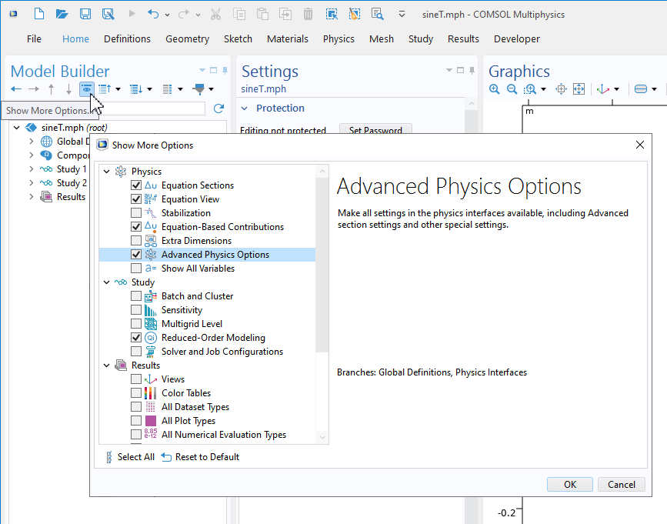Click the Find icon in the top toolbar
The height and width of the screenshot is (524, 667).
click(x=377, y=14)
